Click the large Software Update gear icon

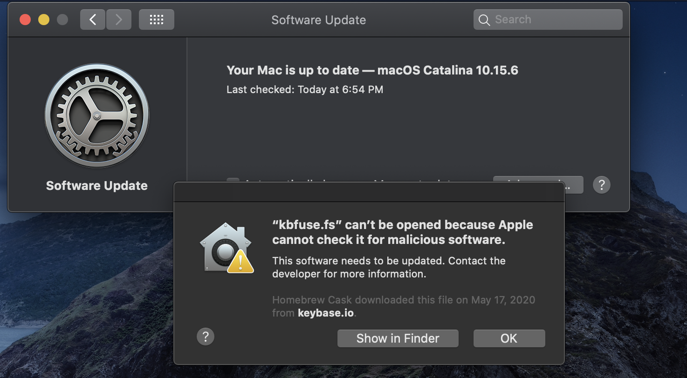tap(97, 115)
